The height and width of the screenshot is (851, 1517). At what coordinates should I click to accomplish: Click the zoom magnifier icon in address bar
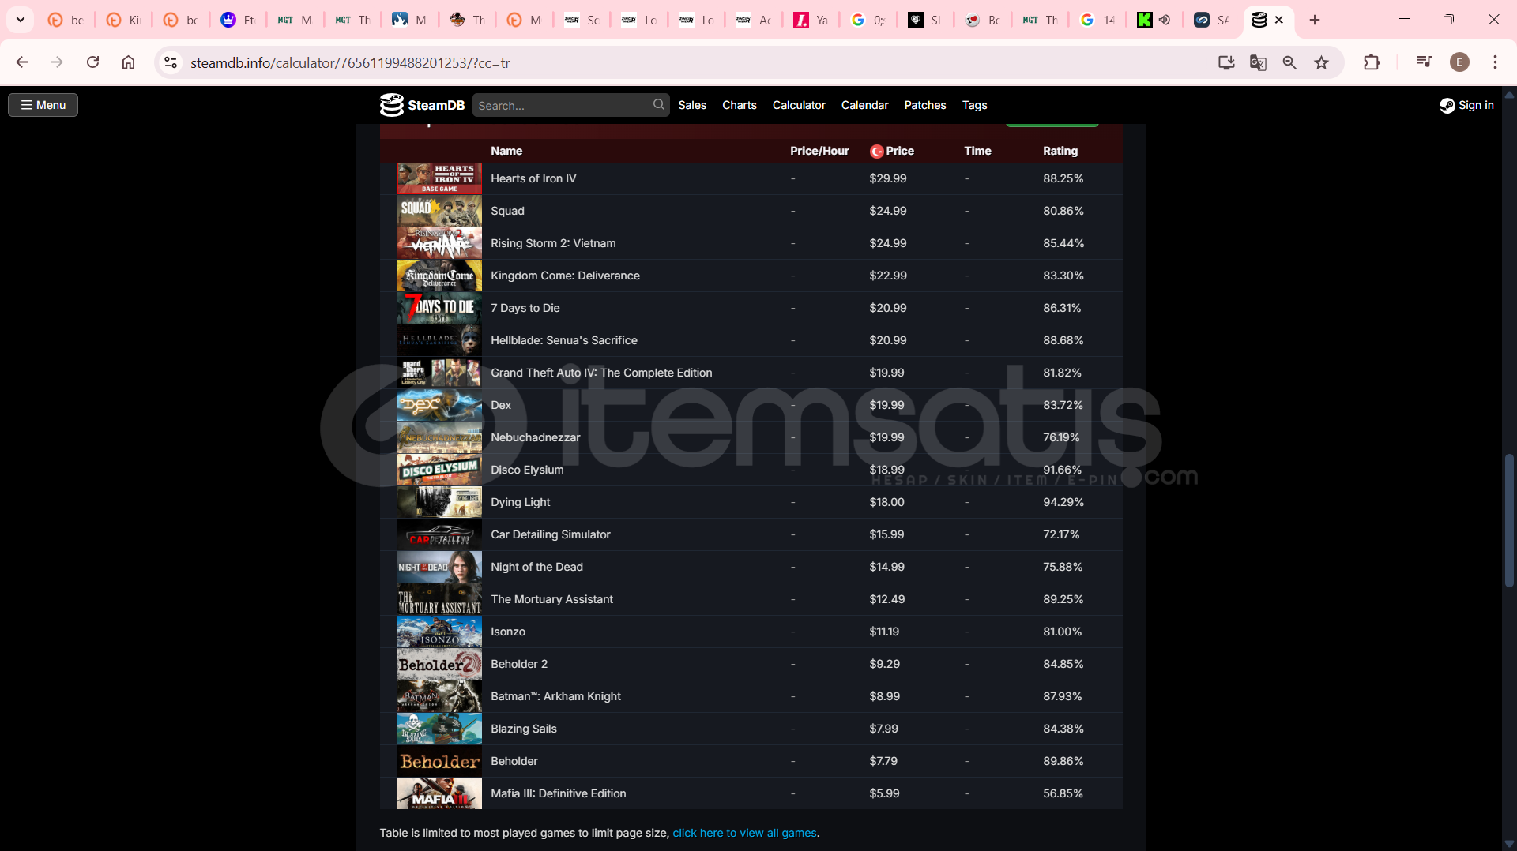click(x=1289, y=62)
